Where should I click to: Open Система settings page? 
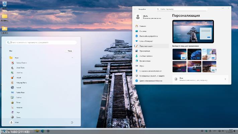pyautogui.click(x=143, y=31)
